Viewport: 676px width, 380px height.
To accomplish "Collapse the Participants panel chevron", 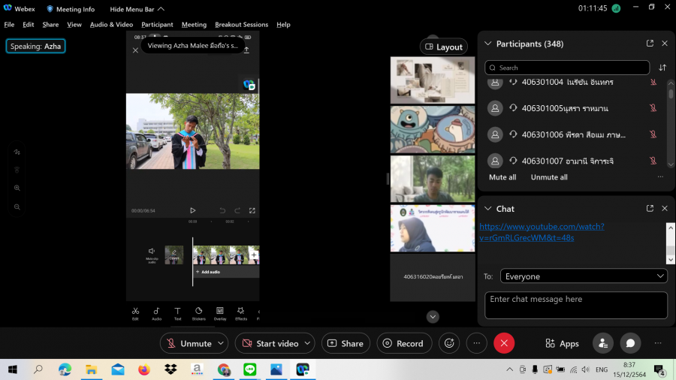I will (487, 44).
